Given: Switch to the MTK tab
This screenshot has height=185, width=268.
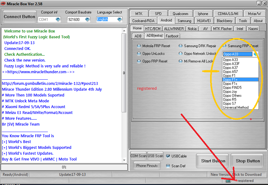Looking at the screenshot, I should click(139, 14).
